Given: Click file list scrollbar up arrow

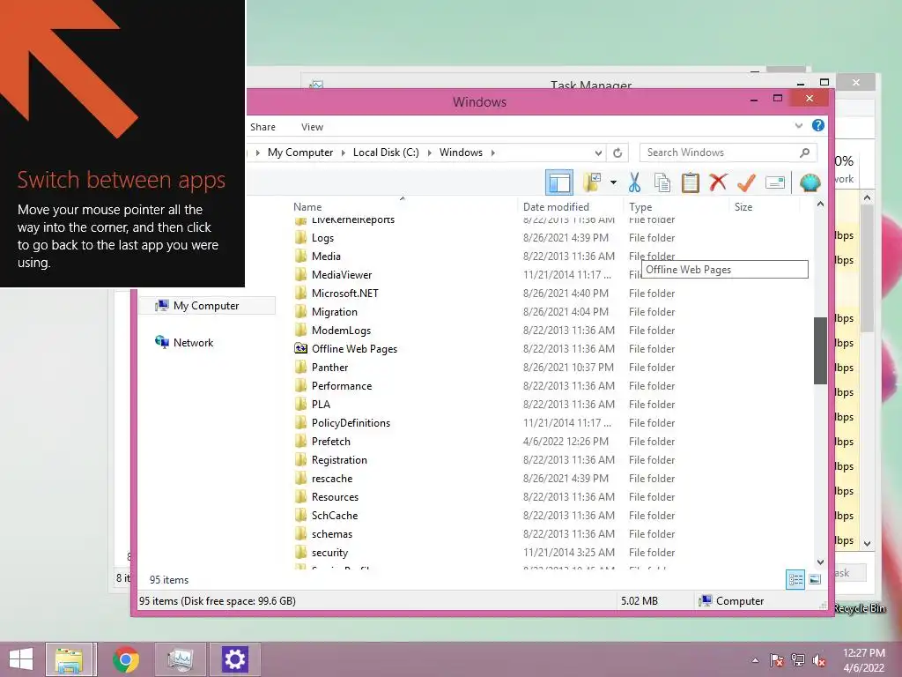Looking at the screenshot, I should tap(820, 205).
